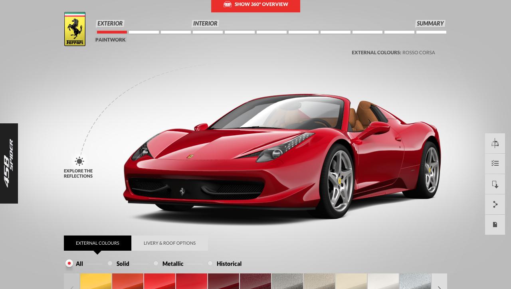The height and width of the screenshot is (289, 511).
Task: Click the share configuration icon
Action: (x=495, y=204)
